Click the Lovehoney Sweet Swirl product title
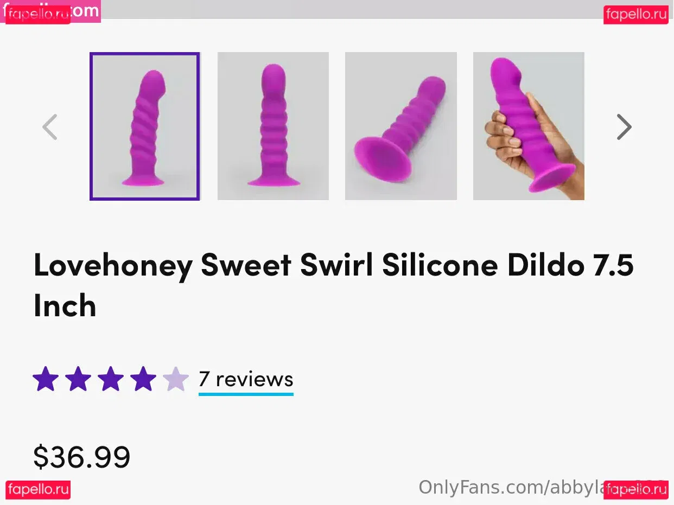The width and height of the screenshot is (674, 505). pyautogui.click(x=333, y=285)
